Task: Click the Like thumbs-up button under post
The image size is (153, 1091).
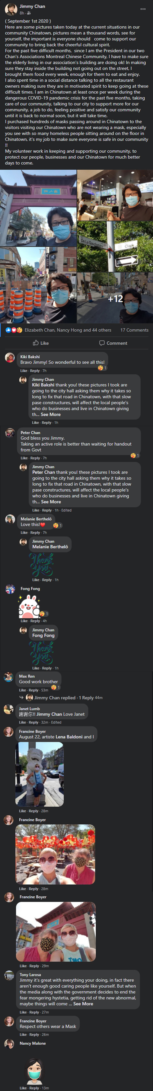Action: tap(41, 343)
